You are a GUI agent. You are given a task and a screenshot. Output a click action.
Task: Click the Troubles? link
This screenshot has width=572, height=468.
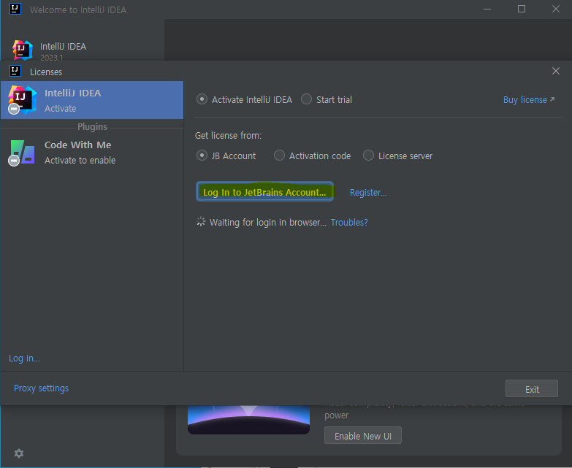tap(349, 223)
